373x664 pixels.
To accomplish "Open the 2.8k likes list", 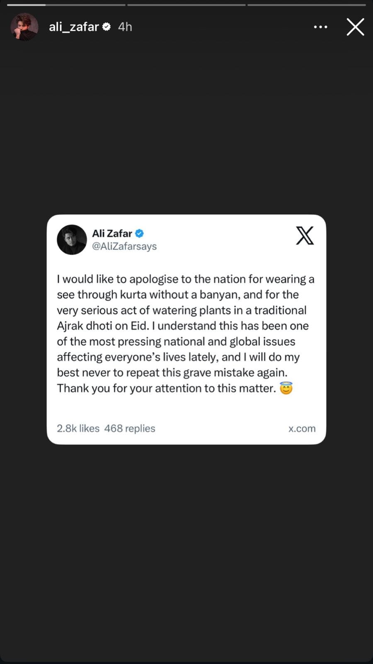I will coord(78,428).
